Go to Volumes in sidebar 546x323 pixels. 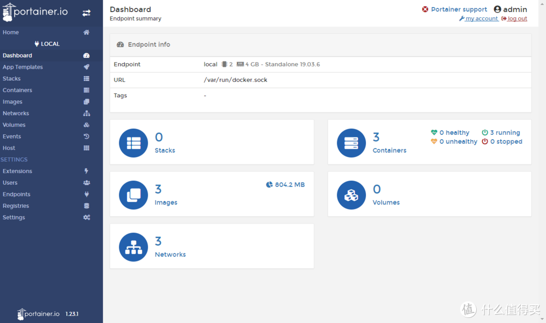14,125
